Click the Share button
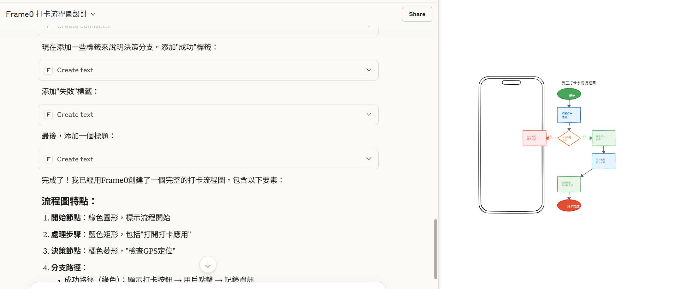Image resolution: width=681 pixels, height=289 pixels. tap(417, 14)
